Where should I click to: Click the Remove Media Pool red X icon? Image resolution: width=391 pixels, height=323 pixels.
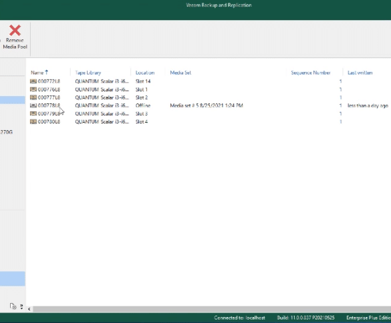point(15,30)
